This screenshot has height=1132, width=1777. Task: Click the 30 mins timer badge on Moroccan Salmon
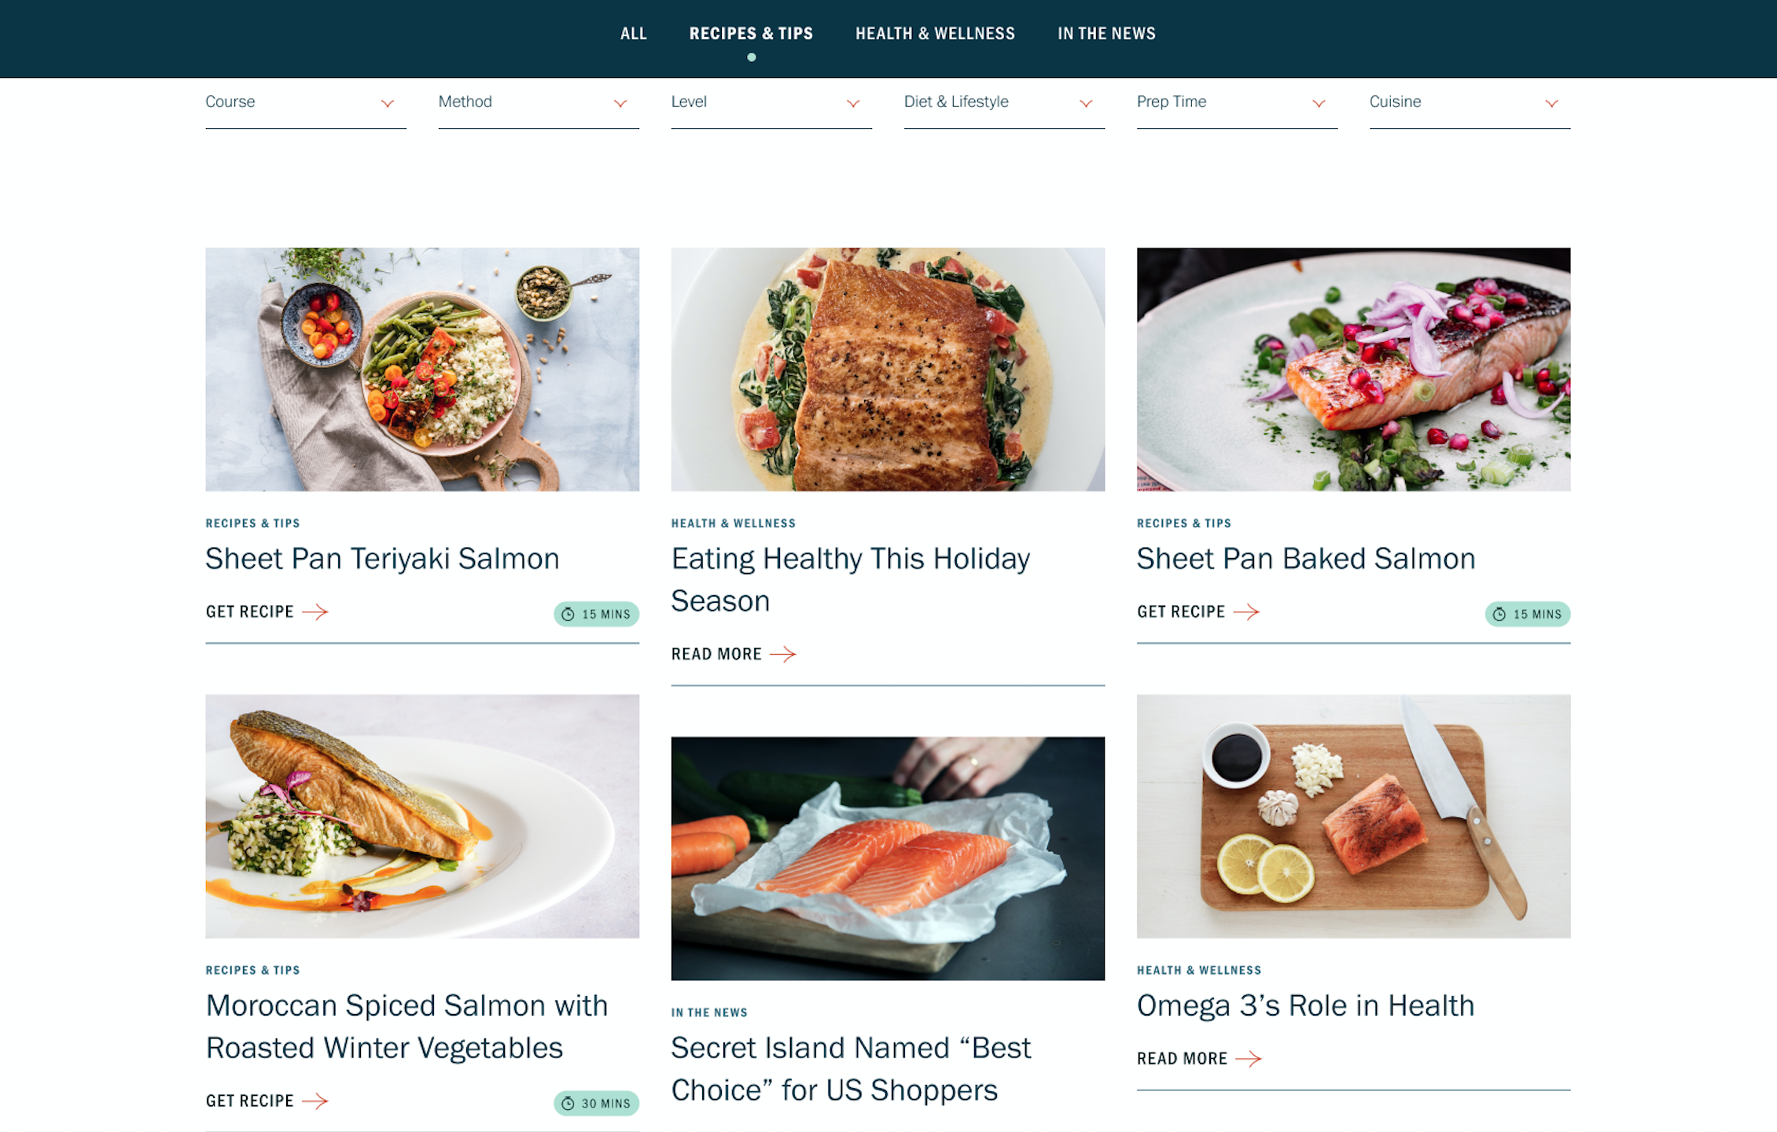(x=596, y=1103)
